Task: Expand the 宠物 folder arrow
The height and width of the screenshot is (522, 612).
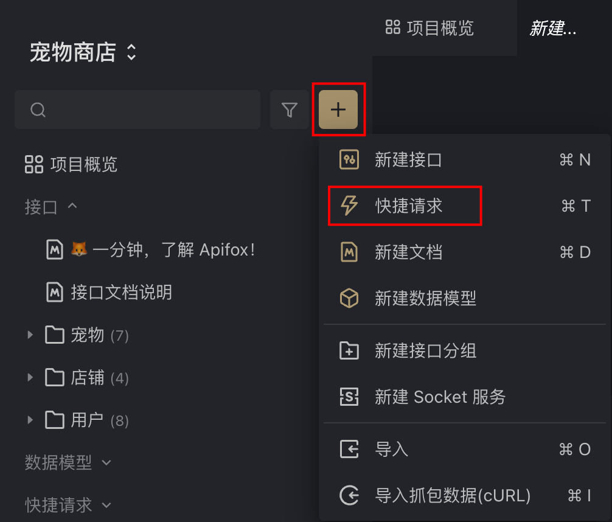Action: coord(30,335)
